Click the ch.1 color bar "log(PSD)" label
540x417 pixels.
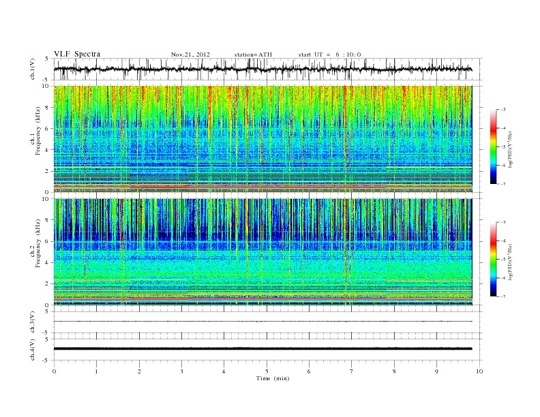click(x=511, y=149)
